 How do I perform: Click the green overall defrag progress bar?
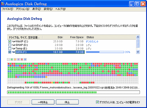[73, 92]
